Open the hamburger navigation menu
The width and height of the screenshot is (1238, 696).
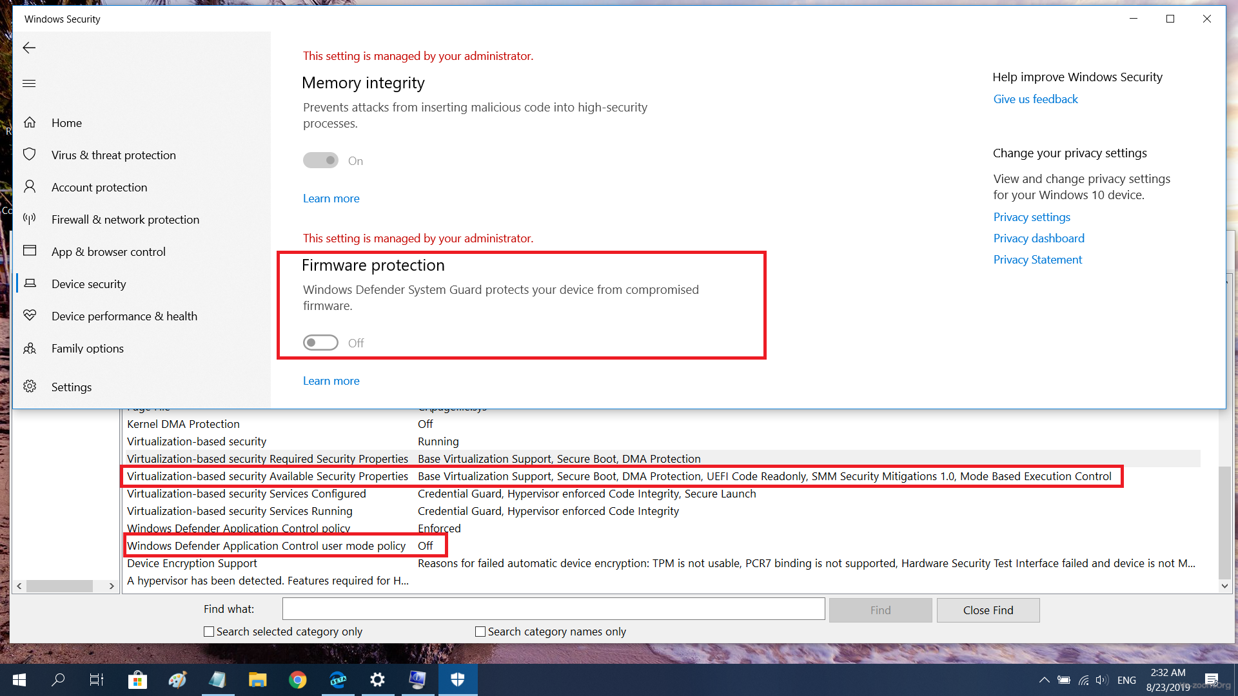click(x=29, y=84)
